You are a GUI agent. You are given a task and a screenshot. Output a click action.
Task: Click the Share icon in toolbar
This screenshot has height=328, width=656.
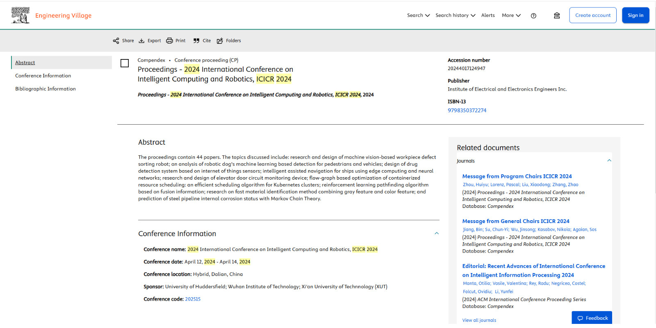coord(116,41)
